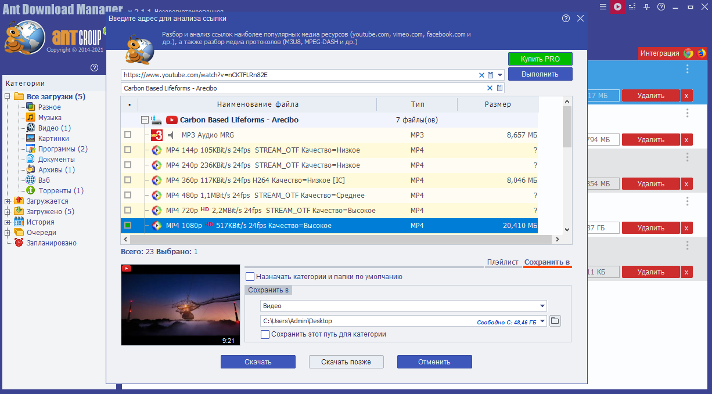Screen dimensions: 712x394
Task: Sort by Размер column header
Action: pos(498,104)
